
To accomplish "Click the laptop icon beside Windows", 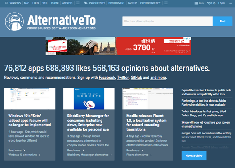I will point(6,3).
